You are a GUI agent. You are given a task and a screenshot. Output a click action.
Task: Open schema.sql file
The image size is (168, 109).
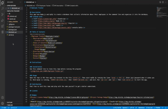point(13,16)
